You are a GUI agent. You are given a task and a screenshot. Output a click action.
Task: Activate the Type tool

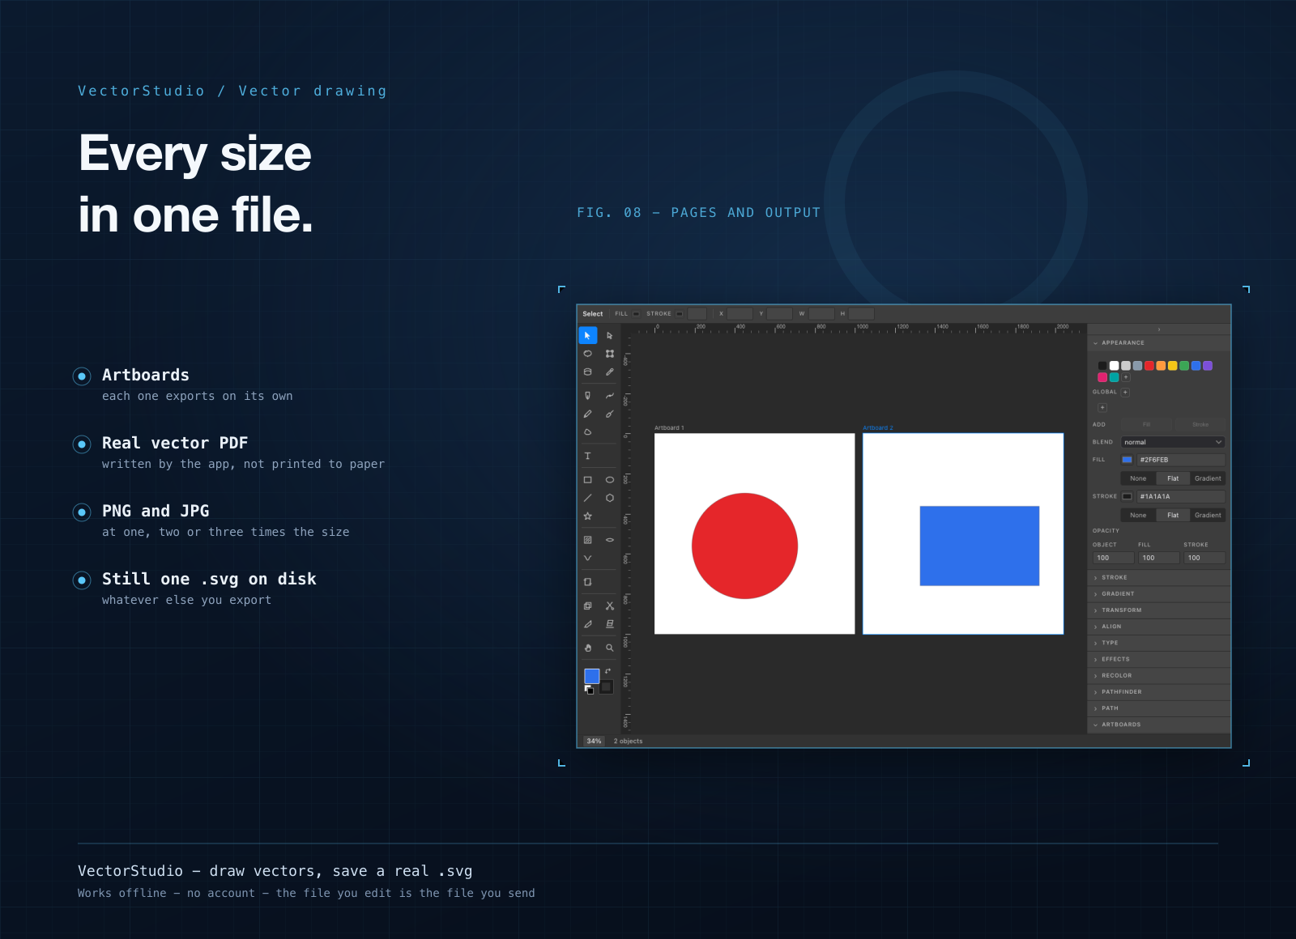click(587, 456)
